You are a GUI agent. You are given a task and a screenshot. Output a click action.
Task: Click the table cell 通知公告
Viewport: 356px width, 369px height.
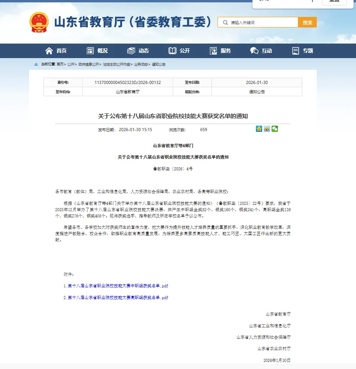click(x=257, y=92)
